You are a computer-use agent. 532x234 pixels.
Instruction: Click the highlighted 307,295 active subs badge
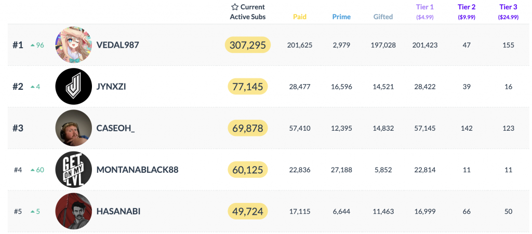248,45
